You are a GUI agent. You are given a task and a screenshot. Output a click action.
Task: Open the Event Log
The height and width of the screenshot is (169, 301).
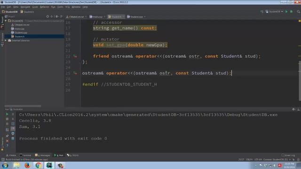click(288, 155)
